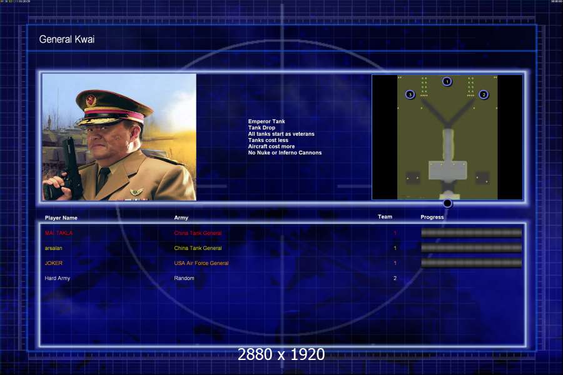Click arsalan's 'China Tank General' army
Screen dimensions: 563x375
coord(198,248)
